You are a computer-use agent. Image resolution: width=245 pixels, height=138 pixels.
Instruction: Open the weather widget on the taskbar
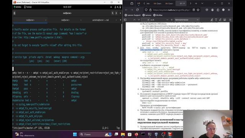(24, 134)
